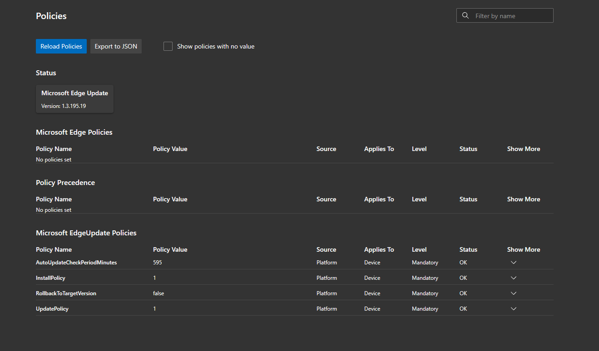599x351 pixels.
Task: Click the value 595
Action: pos(158,263)
